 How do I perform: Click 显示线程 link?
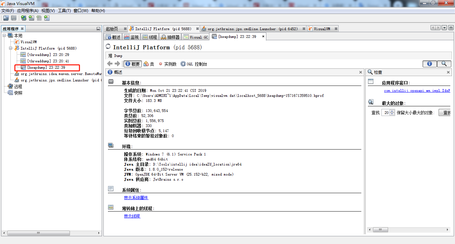click(132, 216)
